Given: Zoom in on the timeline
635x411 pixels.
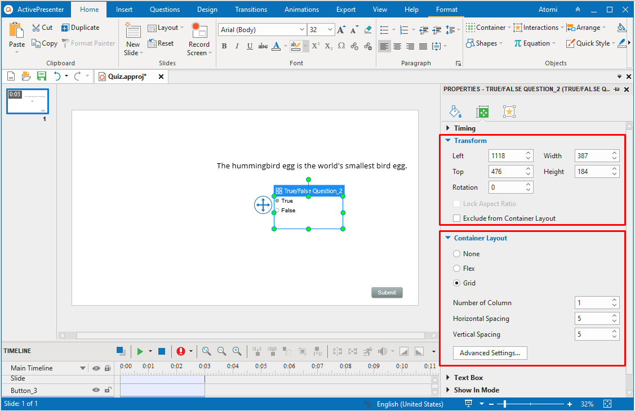Looking at the screenshot, I should [x=237, y=351].
